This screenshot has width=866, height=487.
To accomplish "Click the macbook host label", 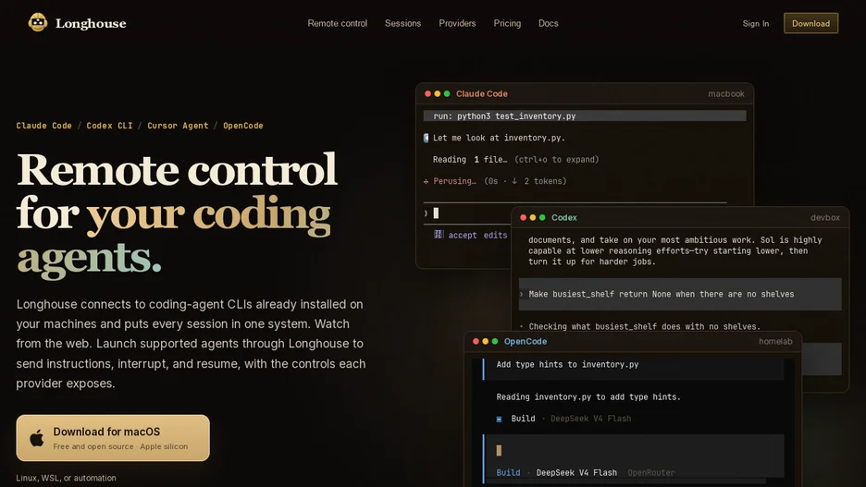I will (x=725, y=93).
